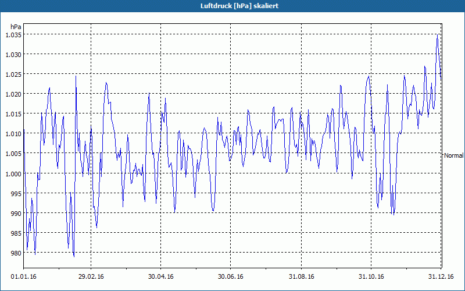Select the 31.12.16 date label
This screenshot has width=465, height=291.
click(x=441, y=277)
